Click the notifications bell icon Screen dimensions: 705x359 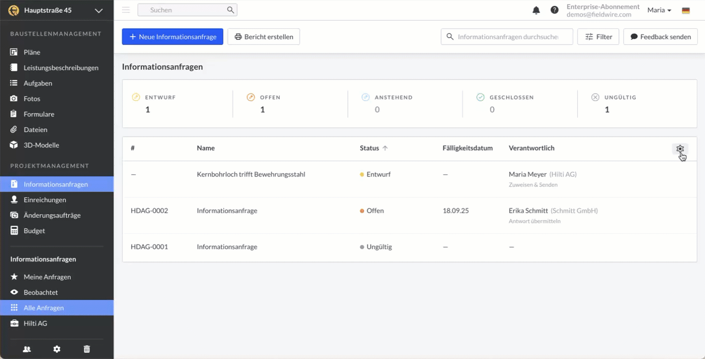536,10
